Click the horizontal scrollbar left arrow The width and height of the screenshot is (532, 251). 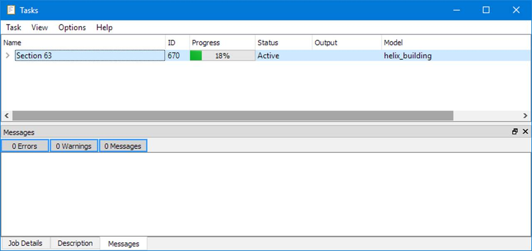click(7, 116)
